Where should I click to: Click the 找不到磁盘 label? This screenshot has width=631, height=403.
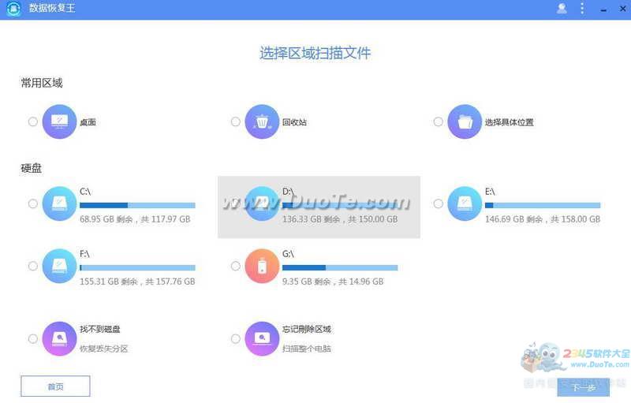pos(100,329)
